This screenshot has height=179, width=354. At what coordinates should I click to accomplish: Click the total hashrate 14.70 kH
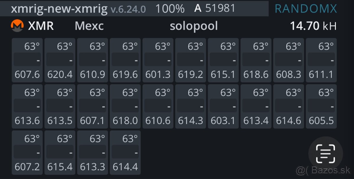313,26
